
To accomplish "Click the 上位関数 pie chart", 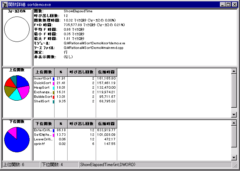I will click(x=16, y=88).
